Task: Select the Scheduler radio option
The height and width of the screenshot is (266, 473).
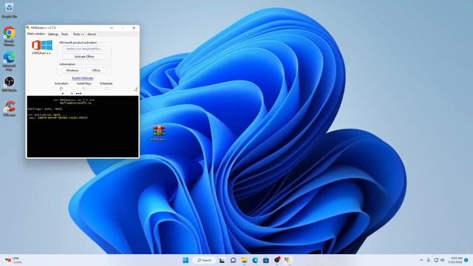Action: point(106,89)
